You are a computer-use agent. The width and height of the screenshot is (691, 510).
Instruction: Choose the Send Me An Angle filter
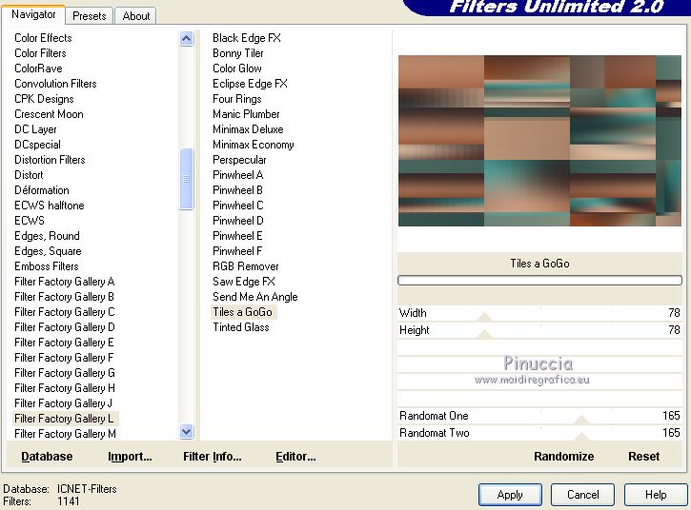click(255, 297)
